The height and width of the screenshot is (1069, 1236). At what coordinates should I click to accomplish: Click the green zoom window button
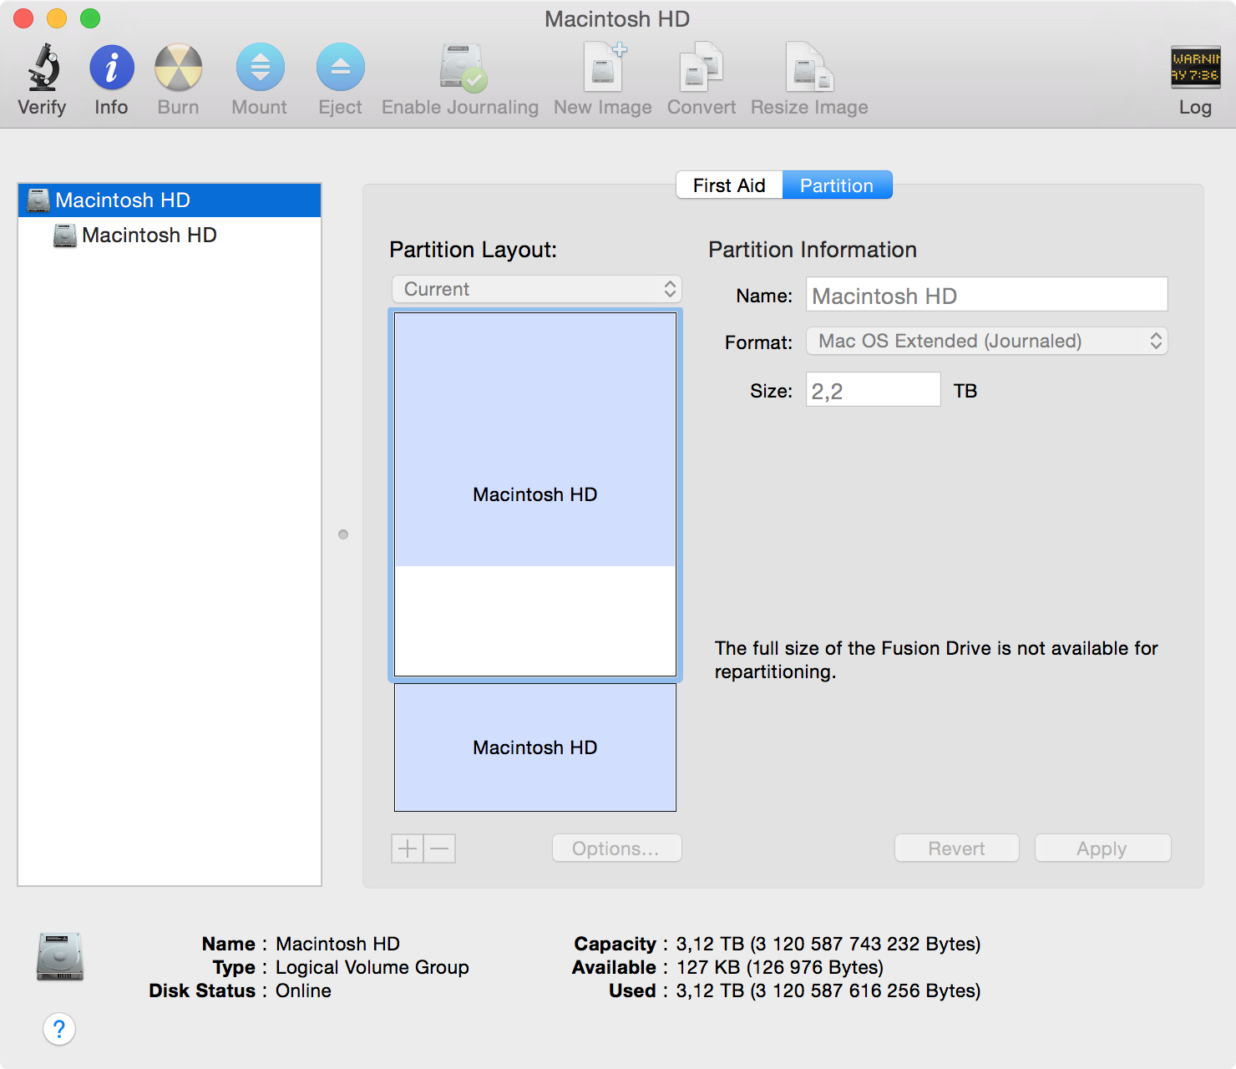90,18
